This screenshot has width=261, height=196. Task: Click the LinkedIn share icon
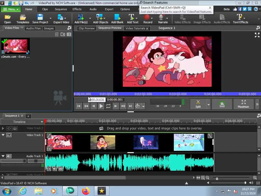(x=249, y=9)
